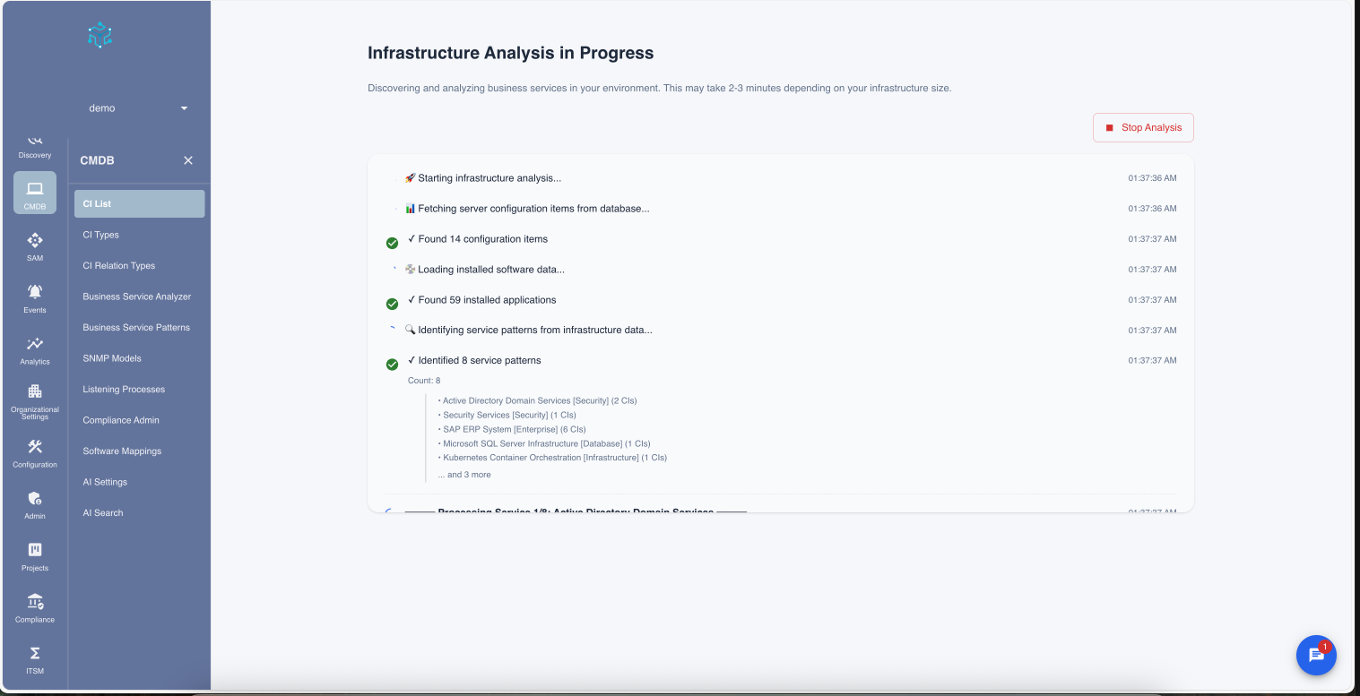Click the Events bell icon

click(34, 296)
